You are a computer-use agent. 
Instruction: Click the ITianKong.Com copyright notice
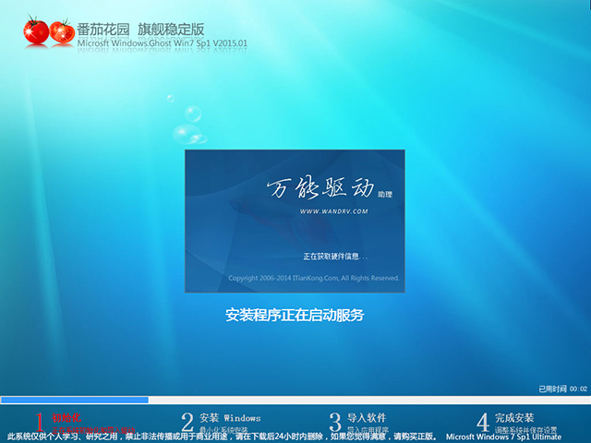point(313,278)
